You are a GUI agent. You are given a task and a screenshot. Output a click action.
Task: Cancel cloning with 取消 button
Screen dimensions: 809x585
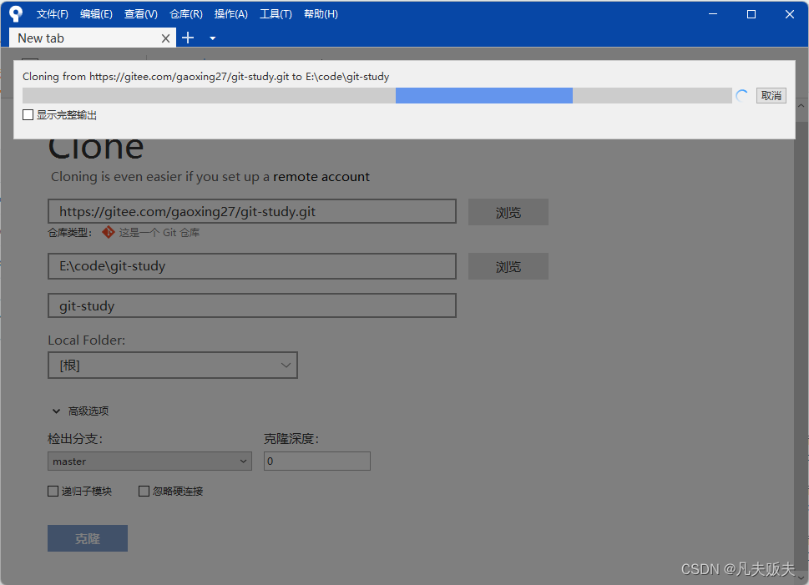pos(771,95)
